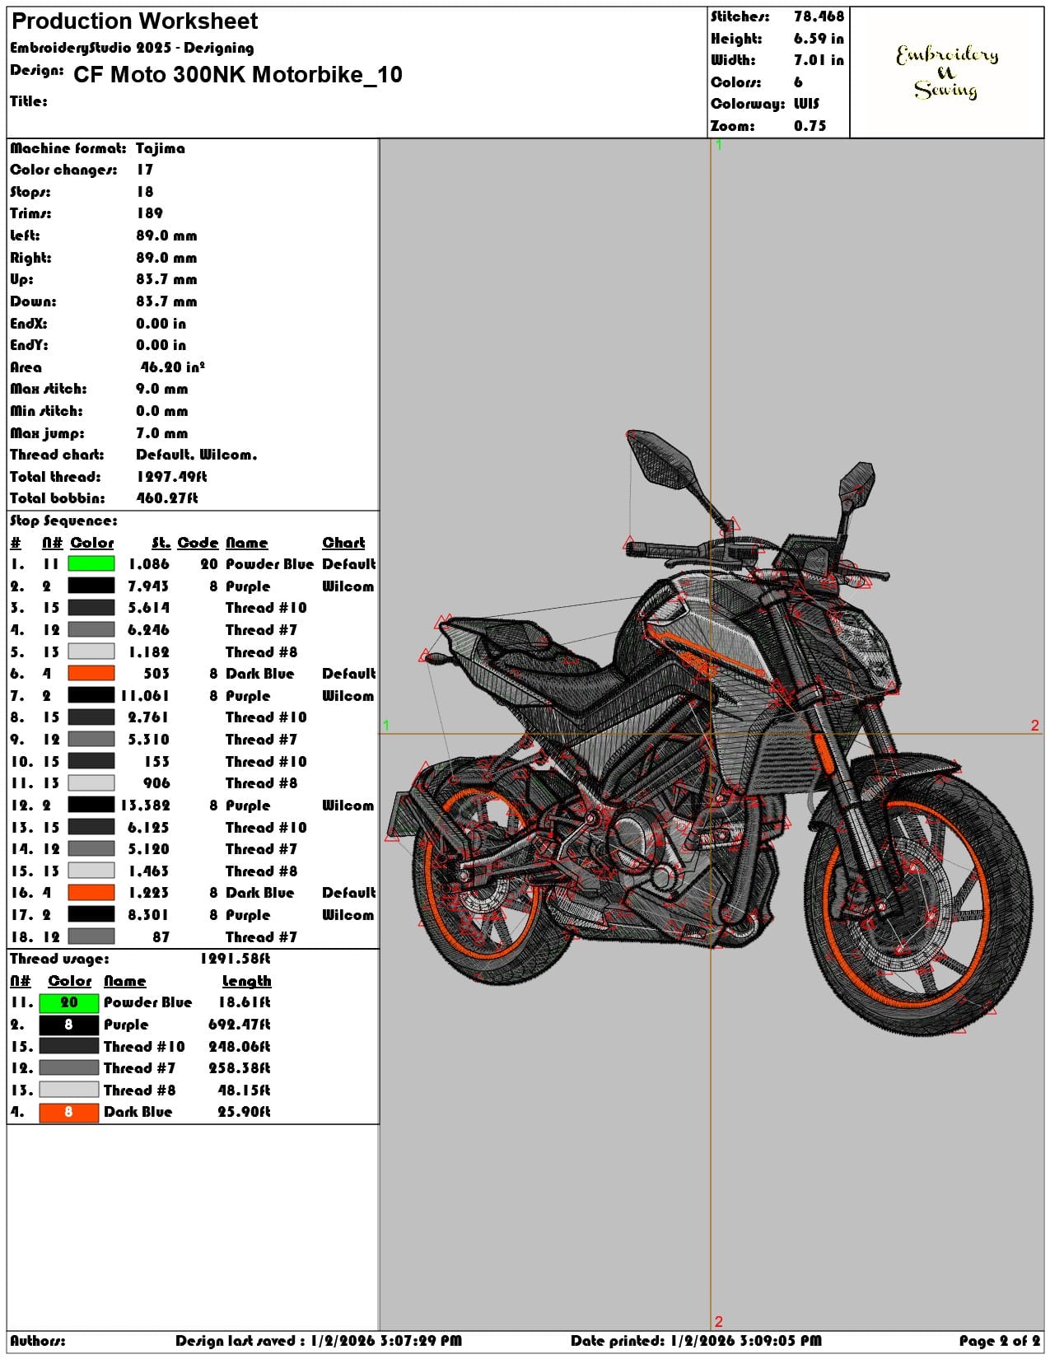
Task: Select the orange Dark Blue thread usage swatch
Action: (x=69, y=1112)
